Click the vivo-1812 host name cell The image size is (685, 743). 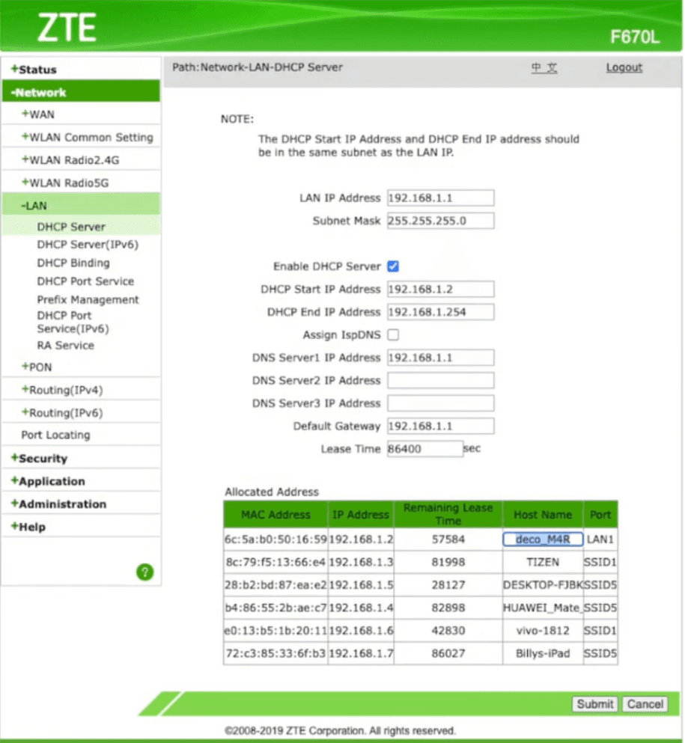point(543,630)
